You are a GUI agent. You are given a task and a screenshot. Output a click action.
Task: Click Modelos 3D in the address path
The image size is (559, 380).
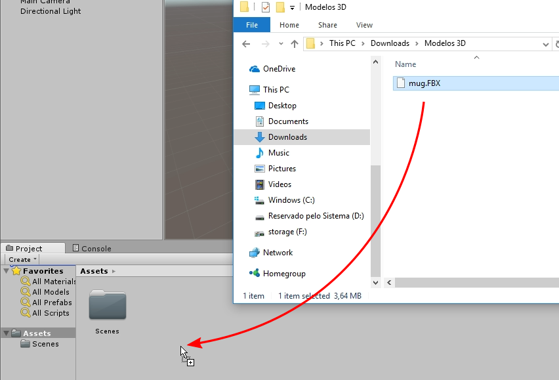[445, 43]
